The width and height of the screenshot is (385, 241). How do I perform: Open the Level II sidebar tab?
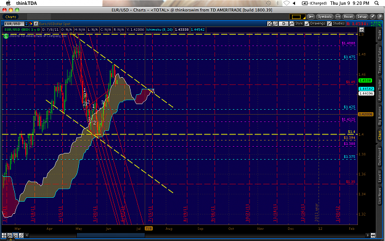[380, 177]
